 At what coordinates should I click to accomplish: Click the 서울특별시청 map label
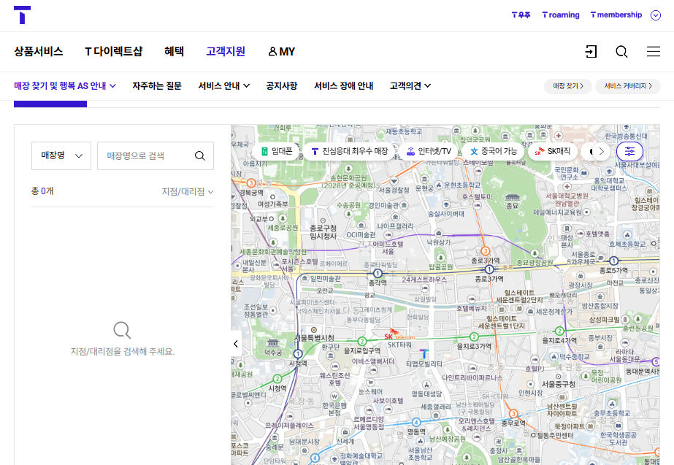pyautogui.click(x=314, y=338)
